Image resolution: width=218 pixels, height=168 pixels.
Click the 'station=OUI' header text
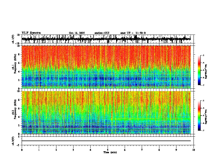(102, 33)
